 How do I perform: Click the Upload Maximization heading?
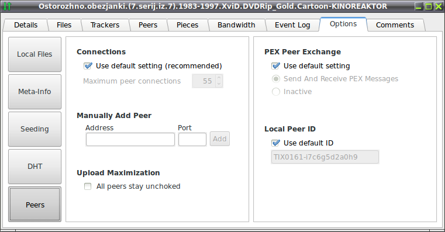coord(118,173)
